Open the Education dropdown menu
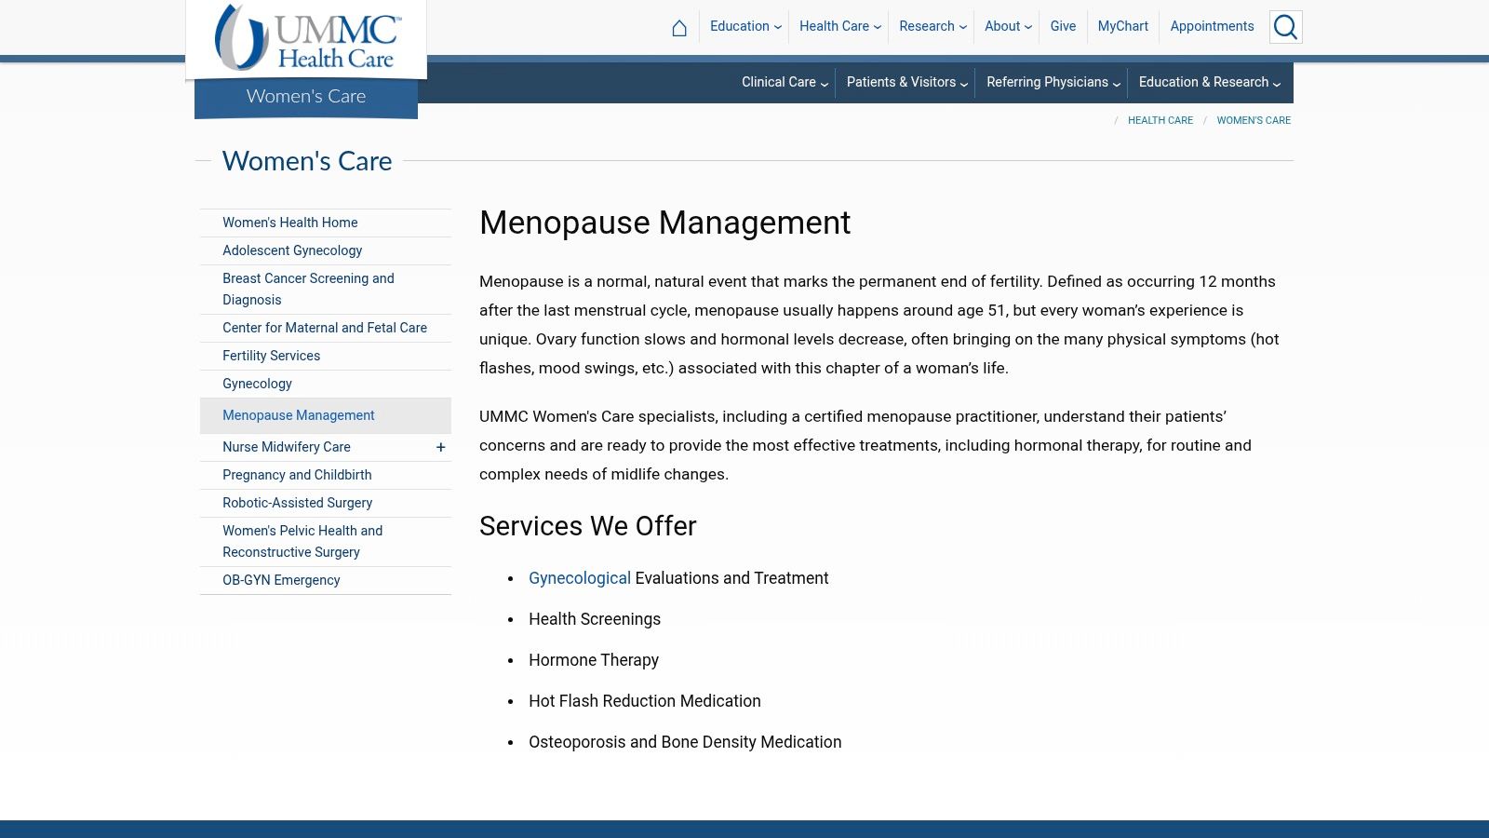1489x838 pixels. tap(745, 26)
